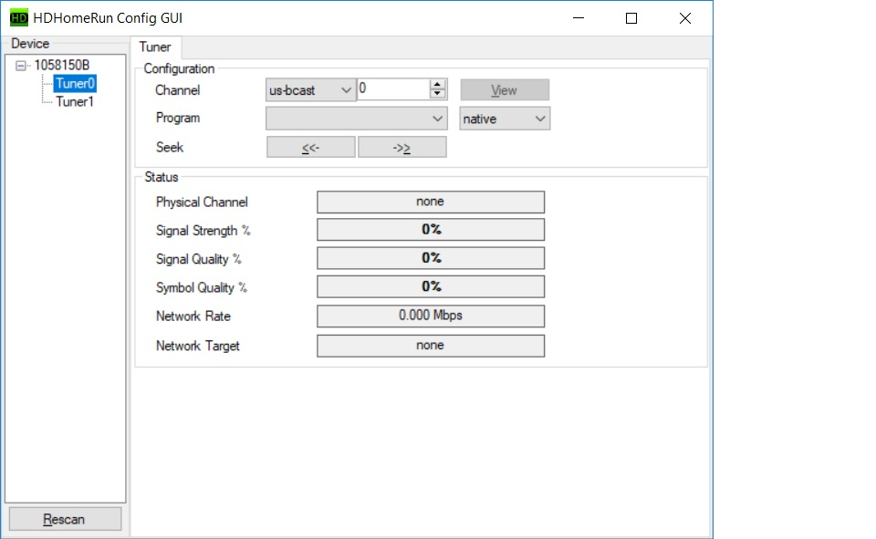
Task: Open the native dropdown
Action: [505, 119]
